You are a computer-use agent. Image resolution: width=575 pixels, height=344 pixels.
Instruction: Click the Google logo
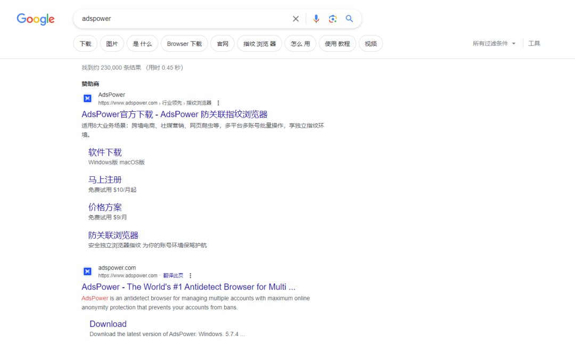tap(35, 19)
